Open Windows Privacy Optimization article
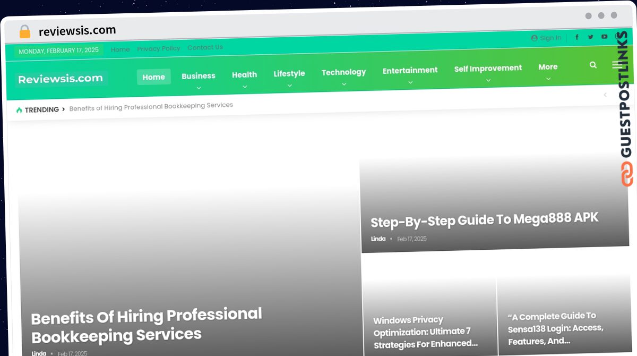637x356 pixels. [426, 332]
